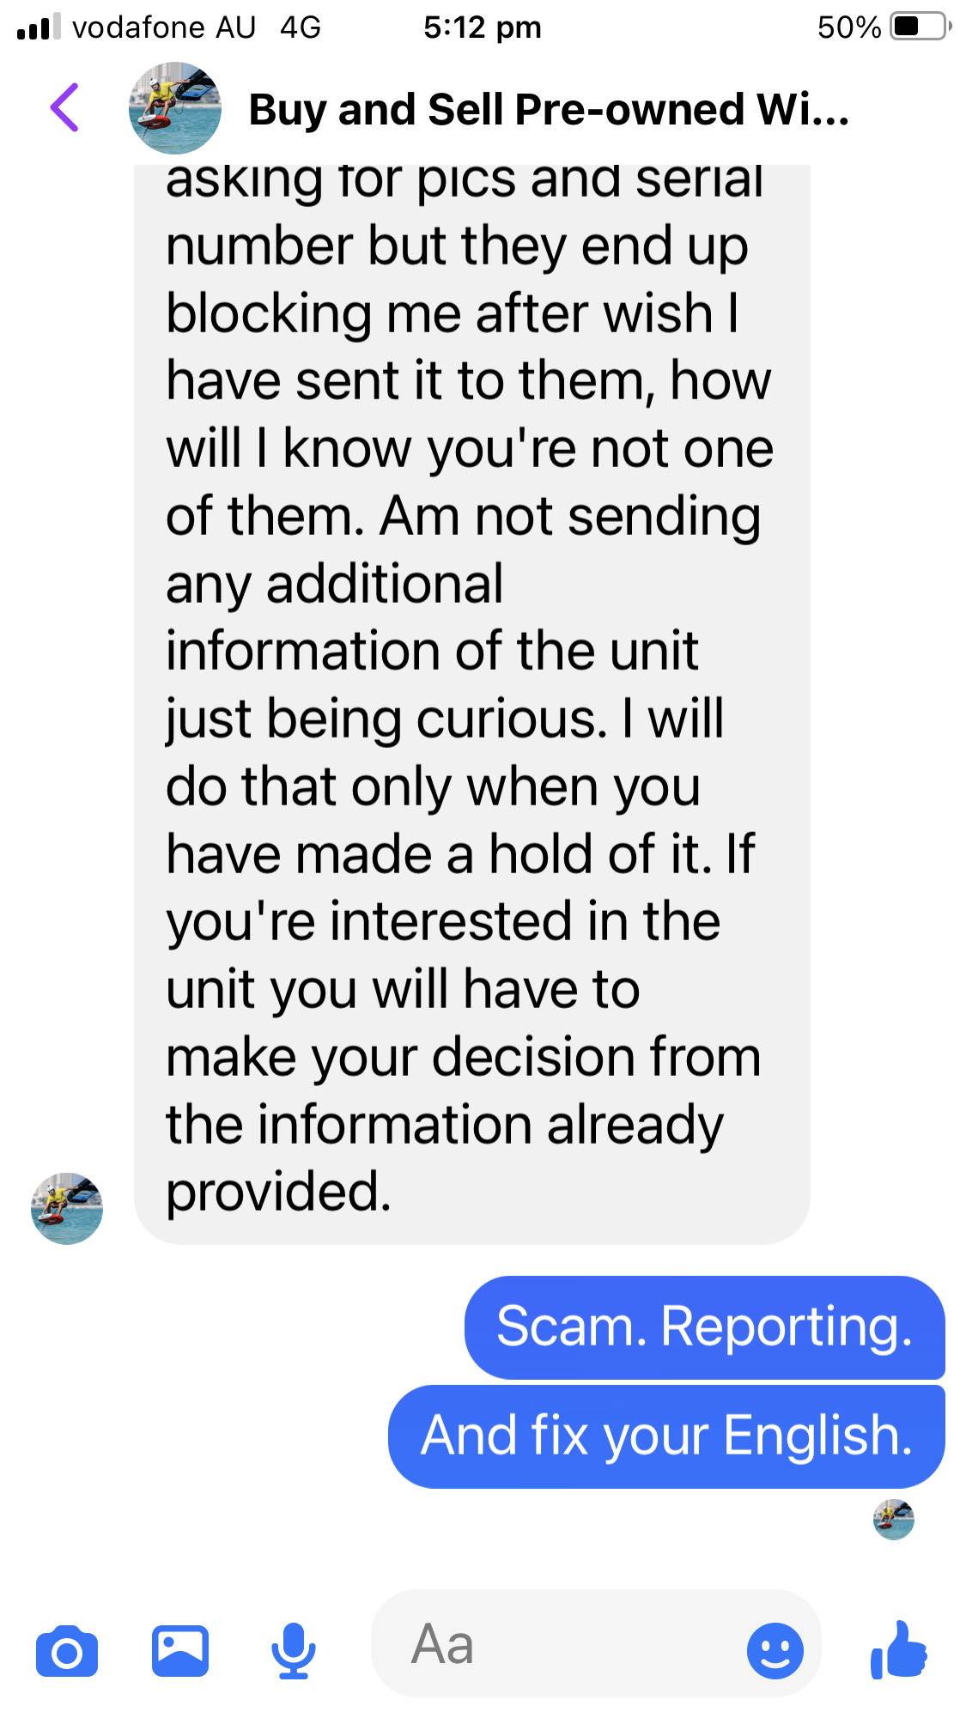Image resolution: width=966 pixels, height=1718 pixels.
Task: Open the camera icon in composer
Action: pos(67,1651)
